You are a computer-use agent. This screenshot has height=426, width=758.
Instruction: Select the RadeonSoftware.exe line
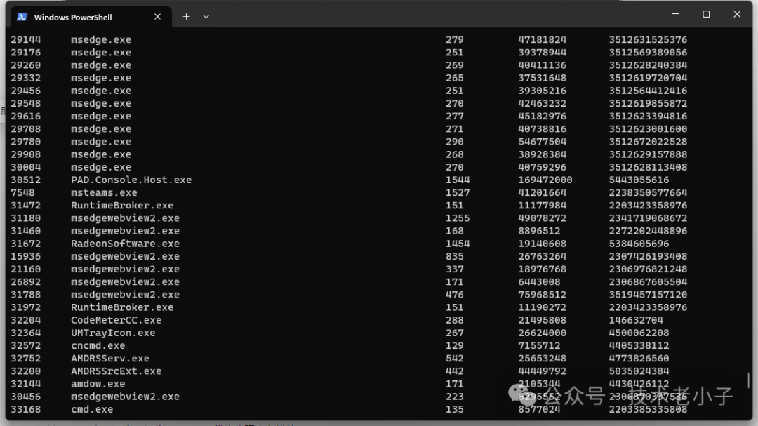coord(125,244)
